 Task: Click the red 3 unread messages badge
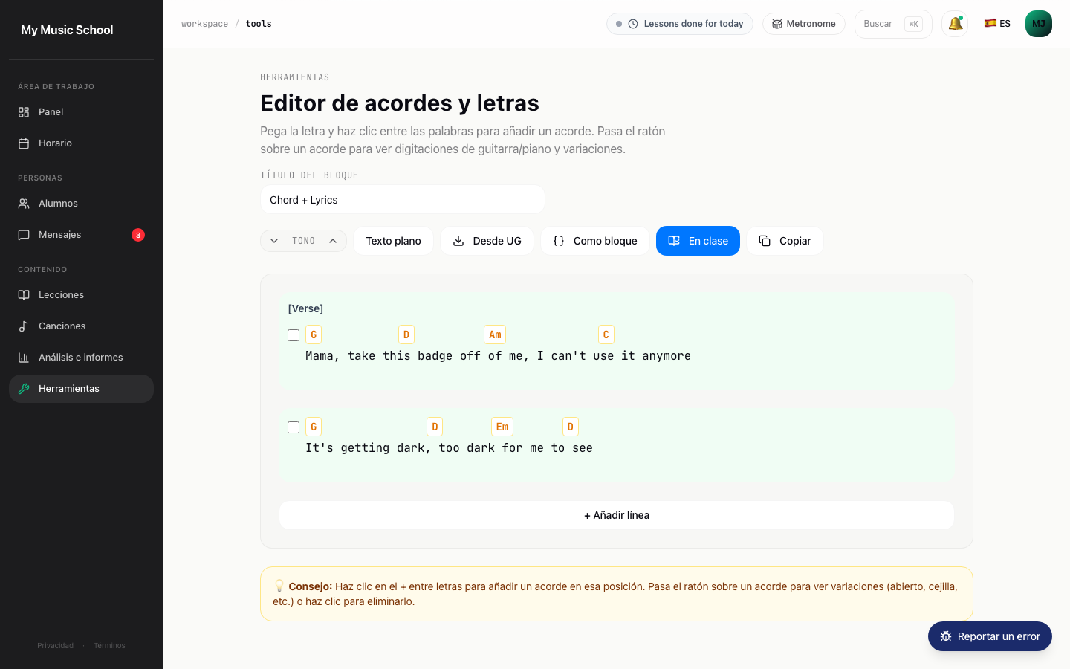[138, 235]
